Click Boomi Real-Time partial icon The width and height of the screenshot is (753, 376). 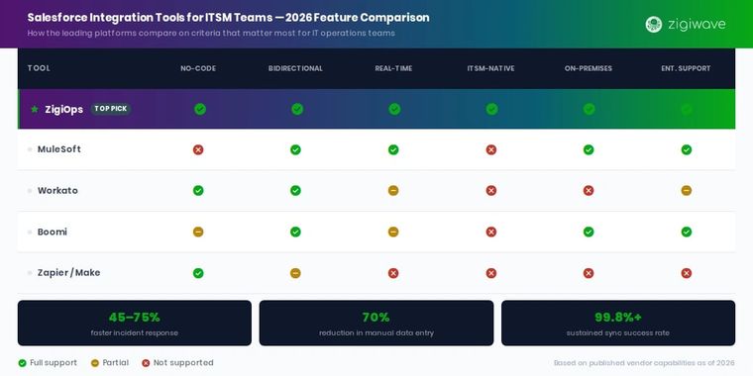coord(393,233)
